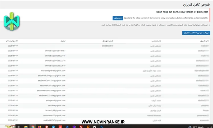Click the date 2025/07/07 in mr.khalili1363 row
213x128 pixels.
(13, 120)
